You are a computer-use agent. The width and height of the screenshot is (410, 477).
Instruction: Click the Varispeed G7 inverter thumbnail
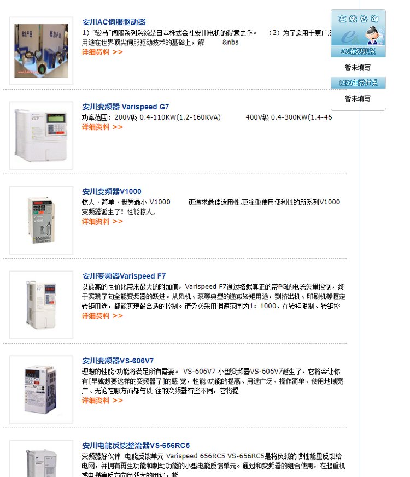coord(41,136)
